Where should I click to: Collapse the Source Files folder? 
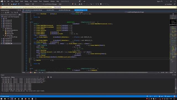click(3, 35)
